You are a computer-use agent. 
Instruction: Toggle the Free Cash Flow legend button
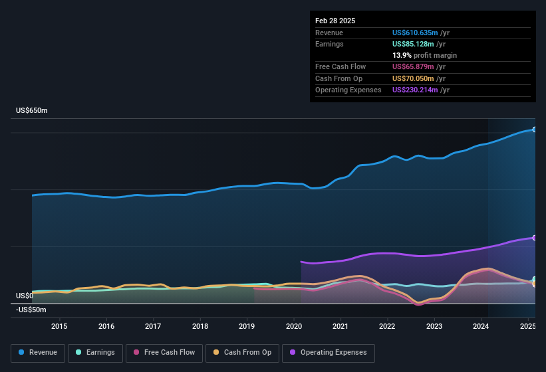164,353
